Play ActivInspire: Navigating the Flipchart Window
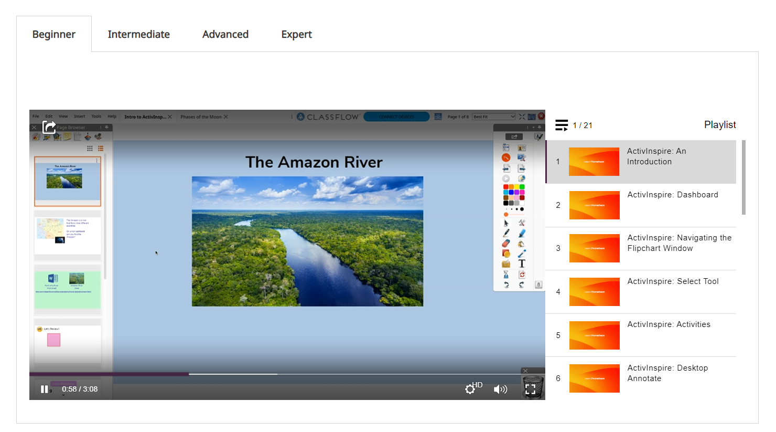776x432 pixels. (x=679, y=243)
